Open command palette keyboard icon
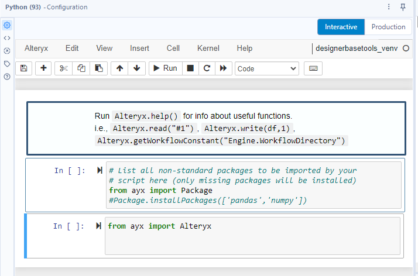The width and height of the screenshot is (418, 276). tap(313, 68)
